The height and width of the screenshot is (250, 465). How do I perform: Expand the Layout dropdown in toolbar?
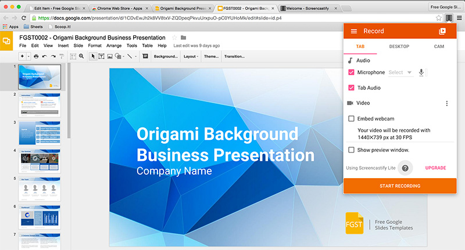tap(190, 56)
